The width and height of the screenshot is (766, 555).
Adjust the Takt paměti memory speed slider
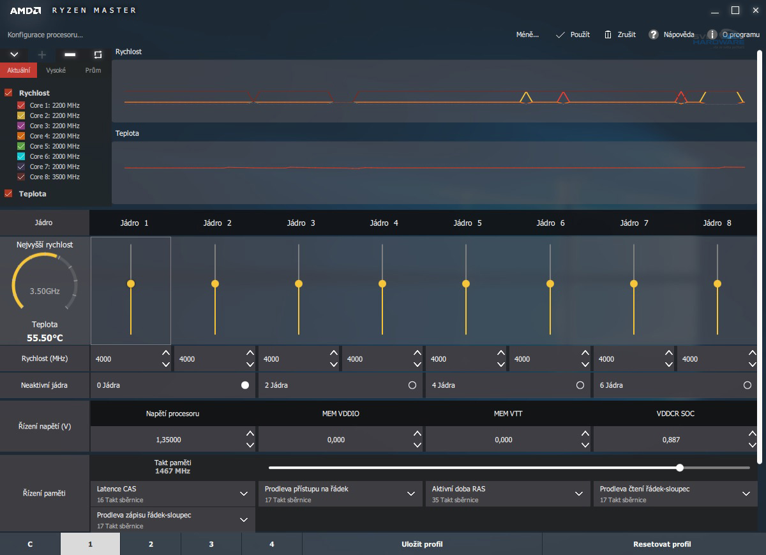click(678, 468)
